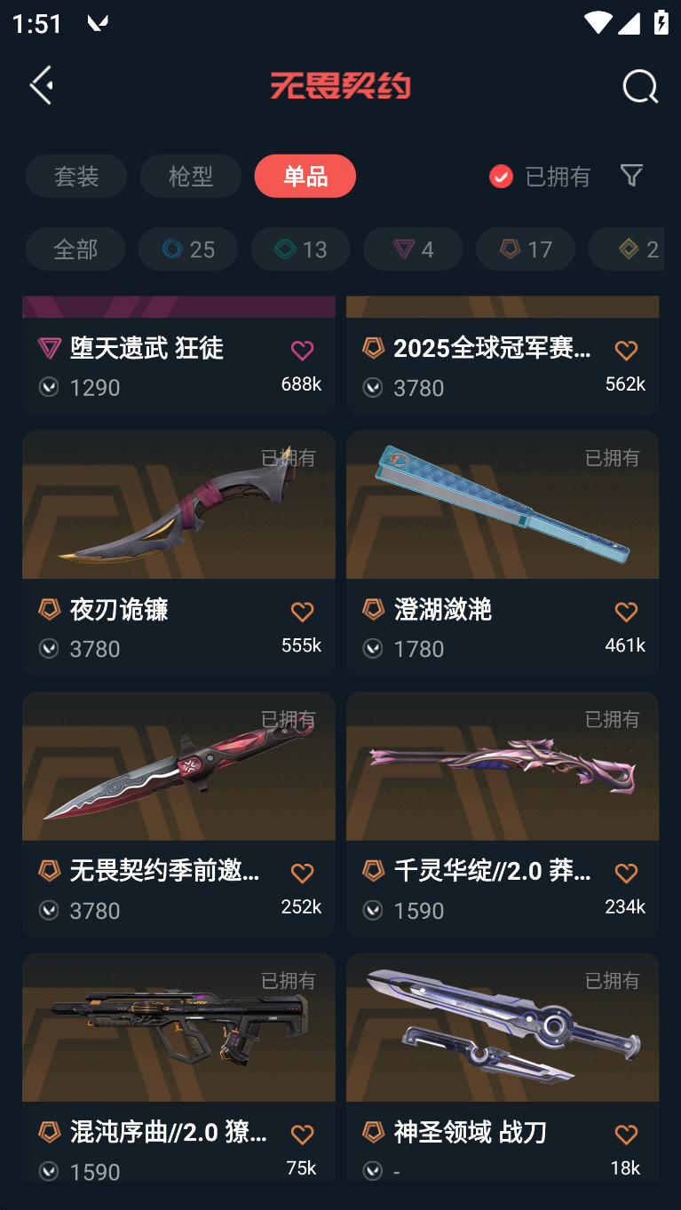Select the 单品 tab

(305, 176)
